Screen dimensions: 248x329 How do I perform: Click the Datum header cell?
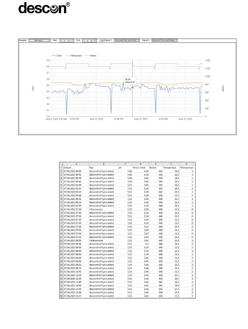(76, 168)
